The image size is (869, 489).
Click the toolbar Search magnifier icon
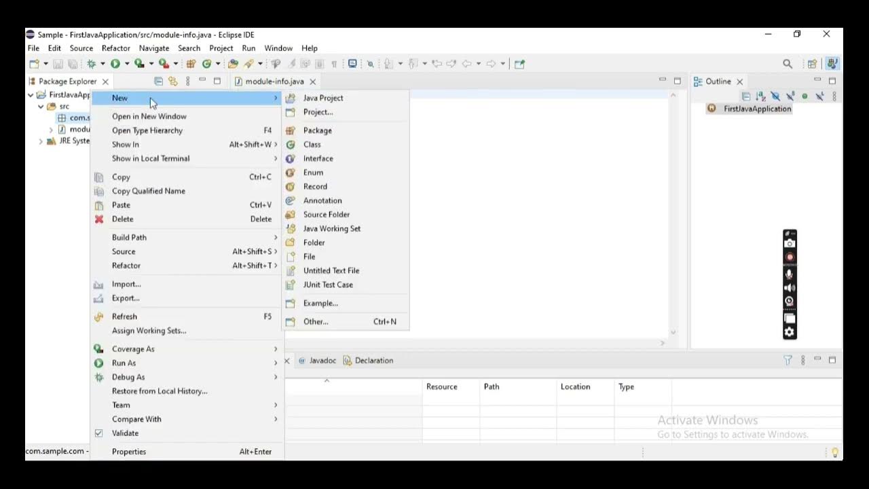pos(788,64)
